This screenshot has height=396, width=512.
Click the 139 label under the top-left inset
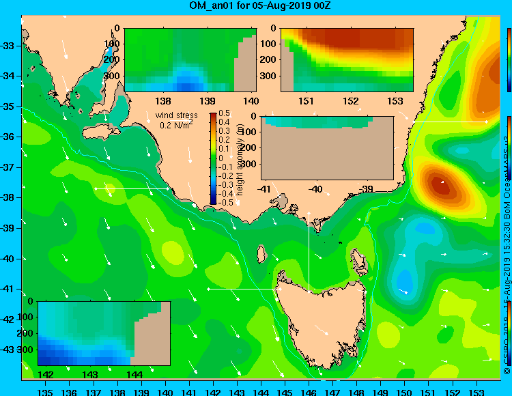coord(208,101)
